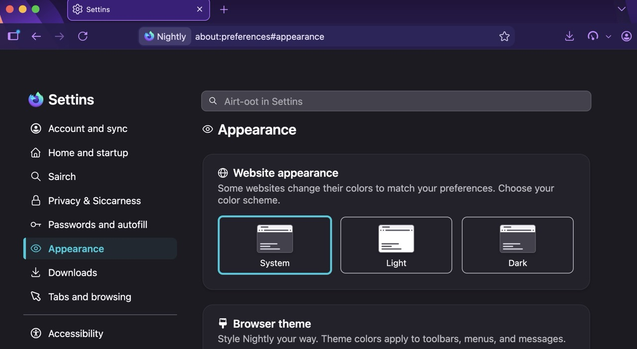Select the Settins browser tab
The width and height of the screenshot is (637, 349).
coord(138,9)
